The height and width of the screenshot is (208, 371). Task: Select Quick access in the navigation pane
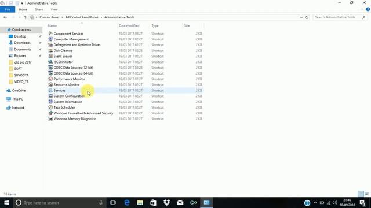(21, 29)
